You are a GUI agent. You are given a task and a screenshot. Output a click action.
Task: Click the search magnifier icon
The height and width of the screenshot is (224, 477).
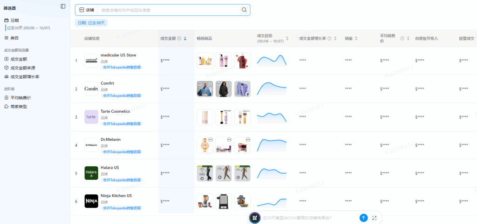pos(244,10)
